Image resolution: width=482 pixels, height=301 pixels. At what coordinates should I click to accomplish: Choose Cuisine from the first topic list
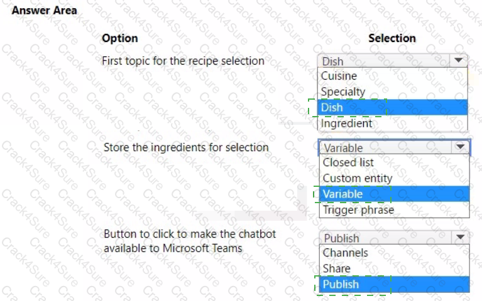(x=339, y=76)
